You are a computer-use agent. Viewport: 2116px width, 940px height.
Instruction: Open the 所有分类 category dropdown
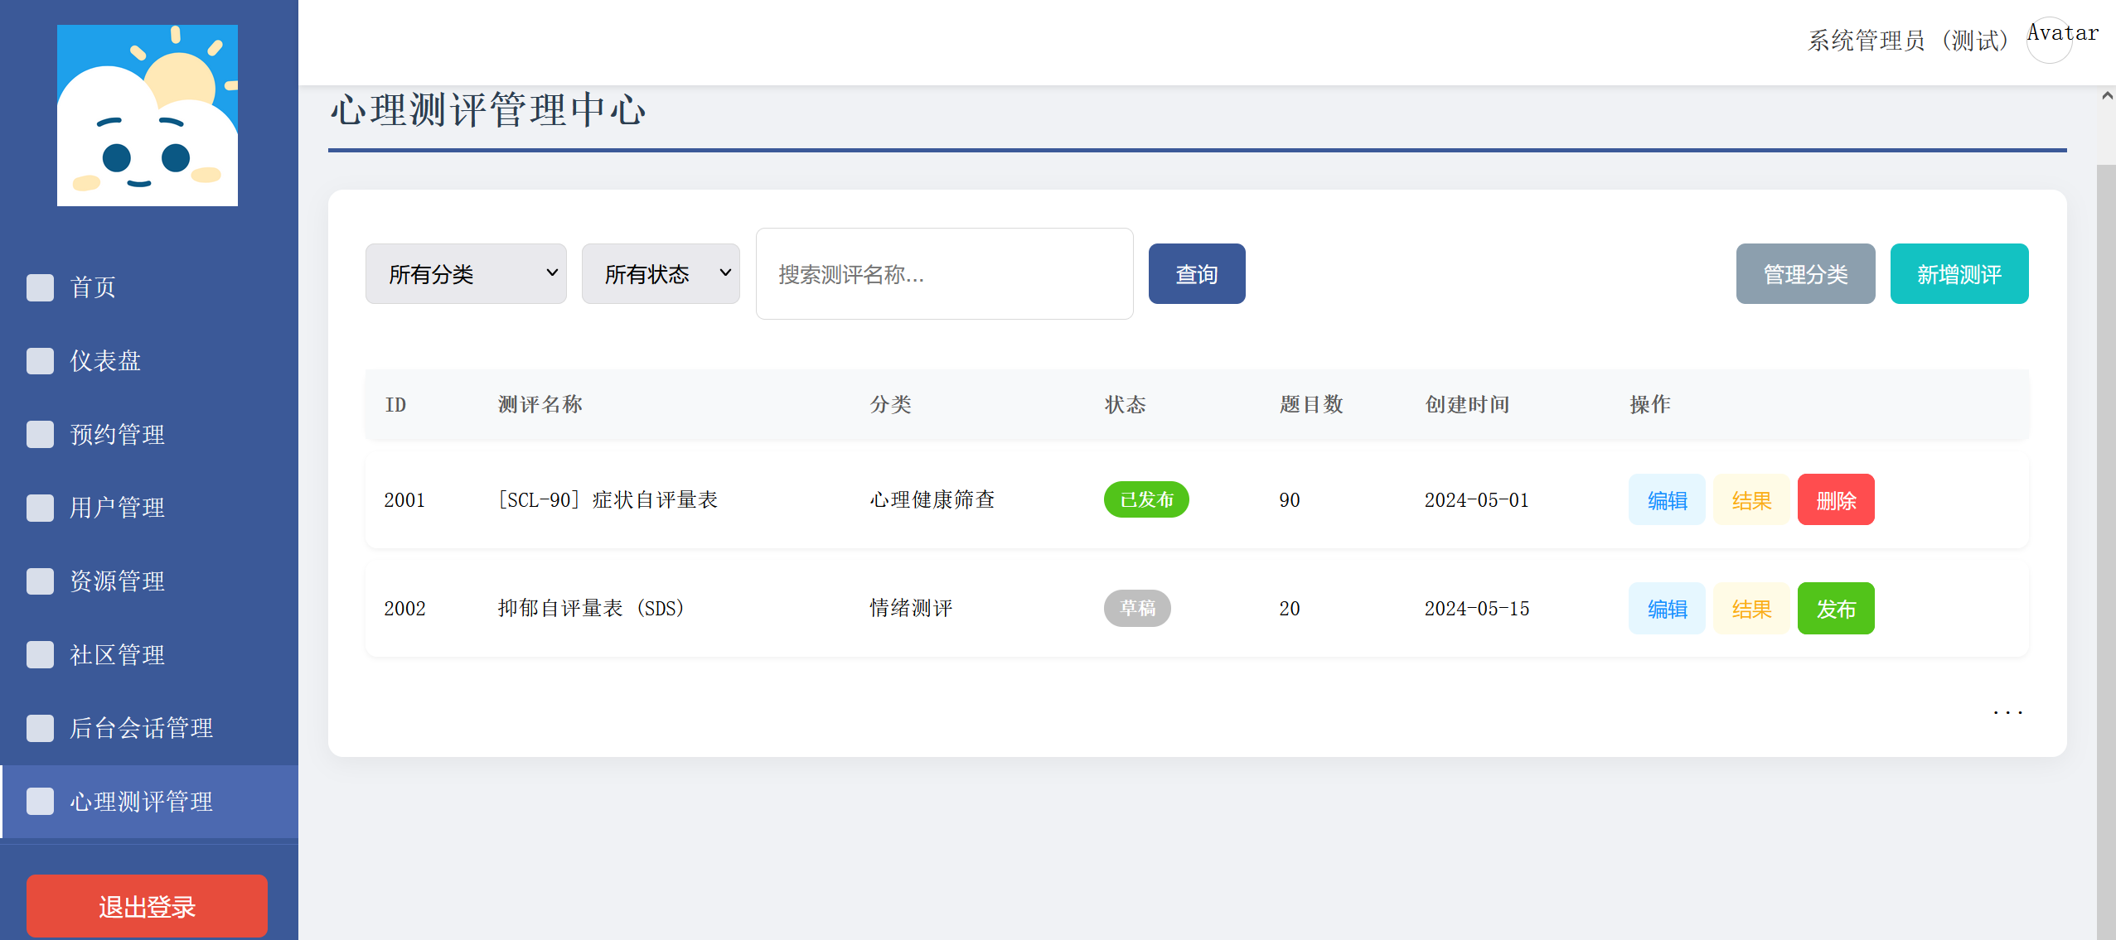pos(466,274)
